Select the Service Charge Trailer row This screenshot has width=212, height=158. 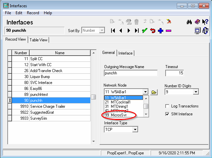tap(51, 106)
